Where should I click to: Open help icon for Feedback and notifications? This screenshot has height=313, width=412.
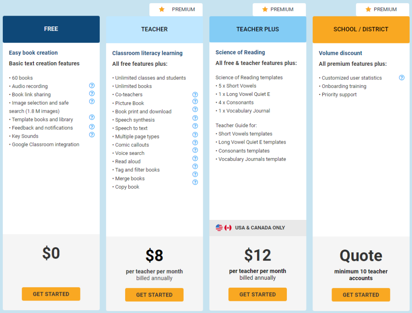click(x=92, y=127)
